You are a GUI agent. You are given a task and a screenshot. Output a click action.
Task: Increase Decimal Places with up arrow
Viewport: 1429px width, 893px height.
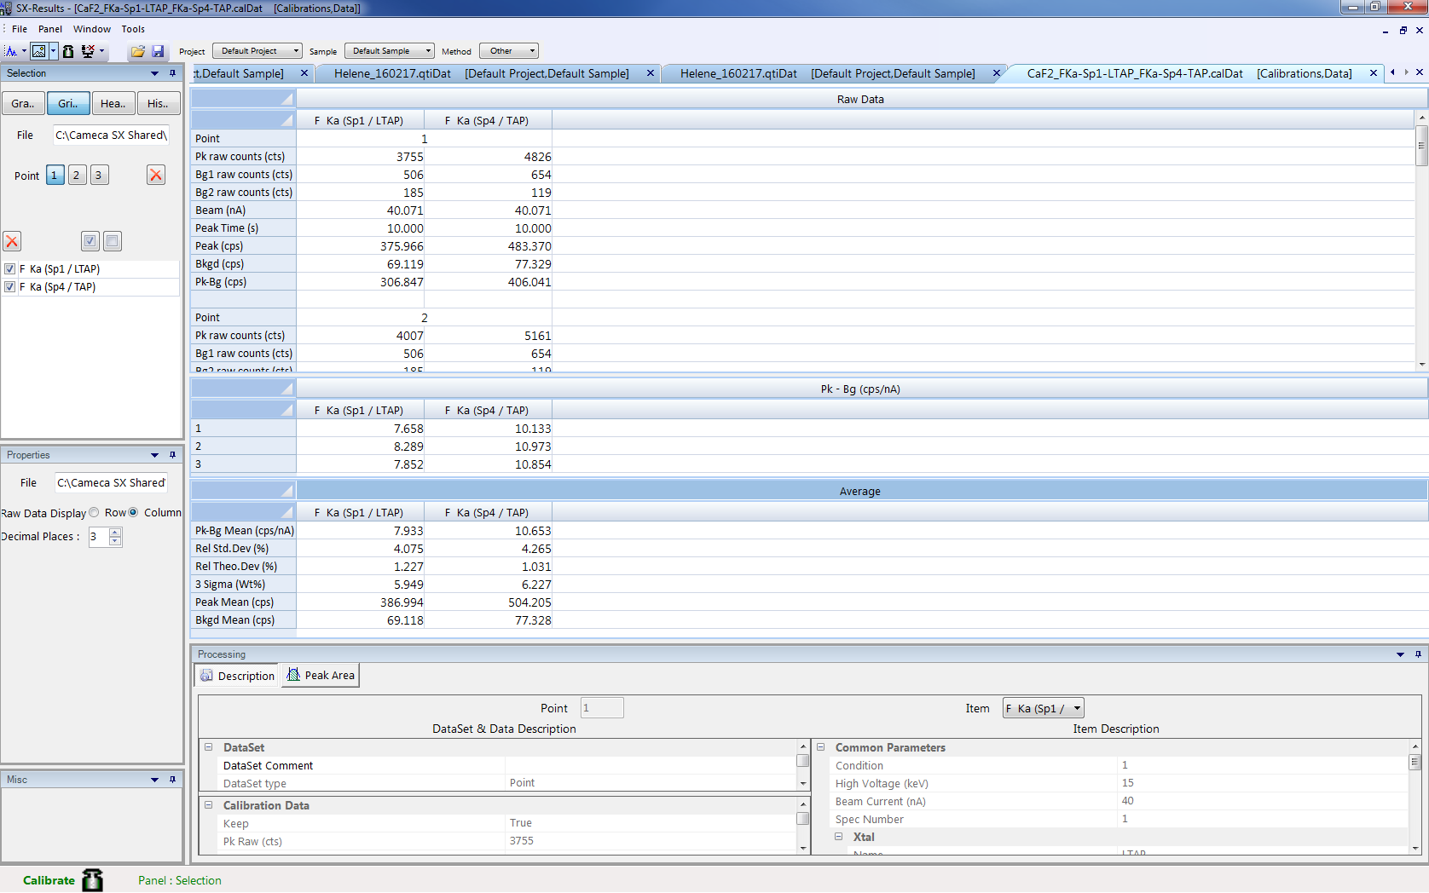(116, 532)
